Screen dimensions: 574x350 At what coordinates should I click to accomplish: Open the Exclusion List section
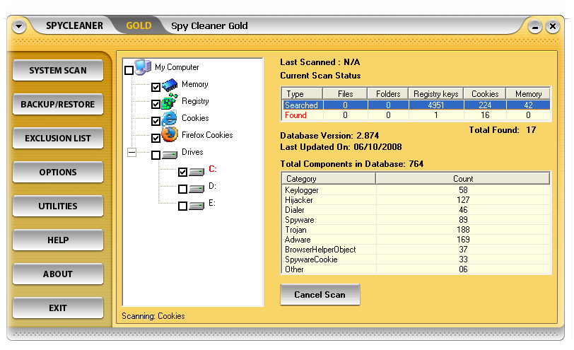pyautogui.click(x=58, y=139)
